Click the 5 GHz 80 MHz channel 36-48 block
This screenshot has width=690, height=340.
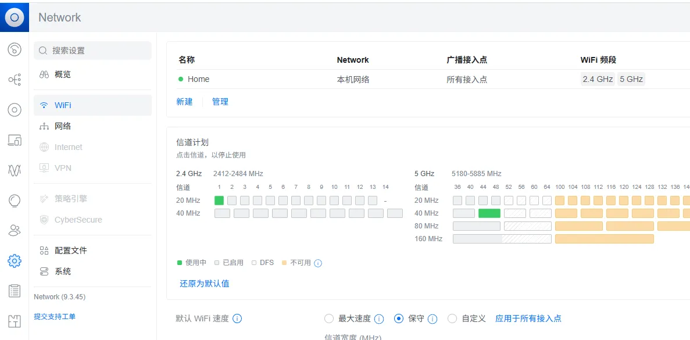point(477,226)
